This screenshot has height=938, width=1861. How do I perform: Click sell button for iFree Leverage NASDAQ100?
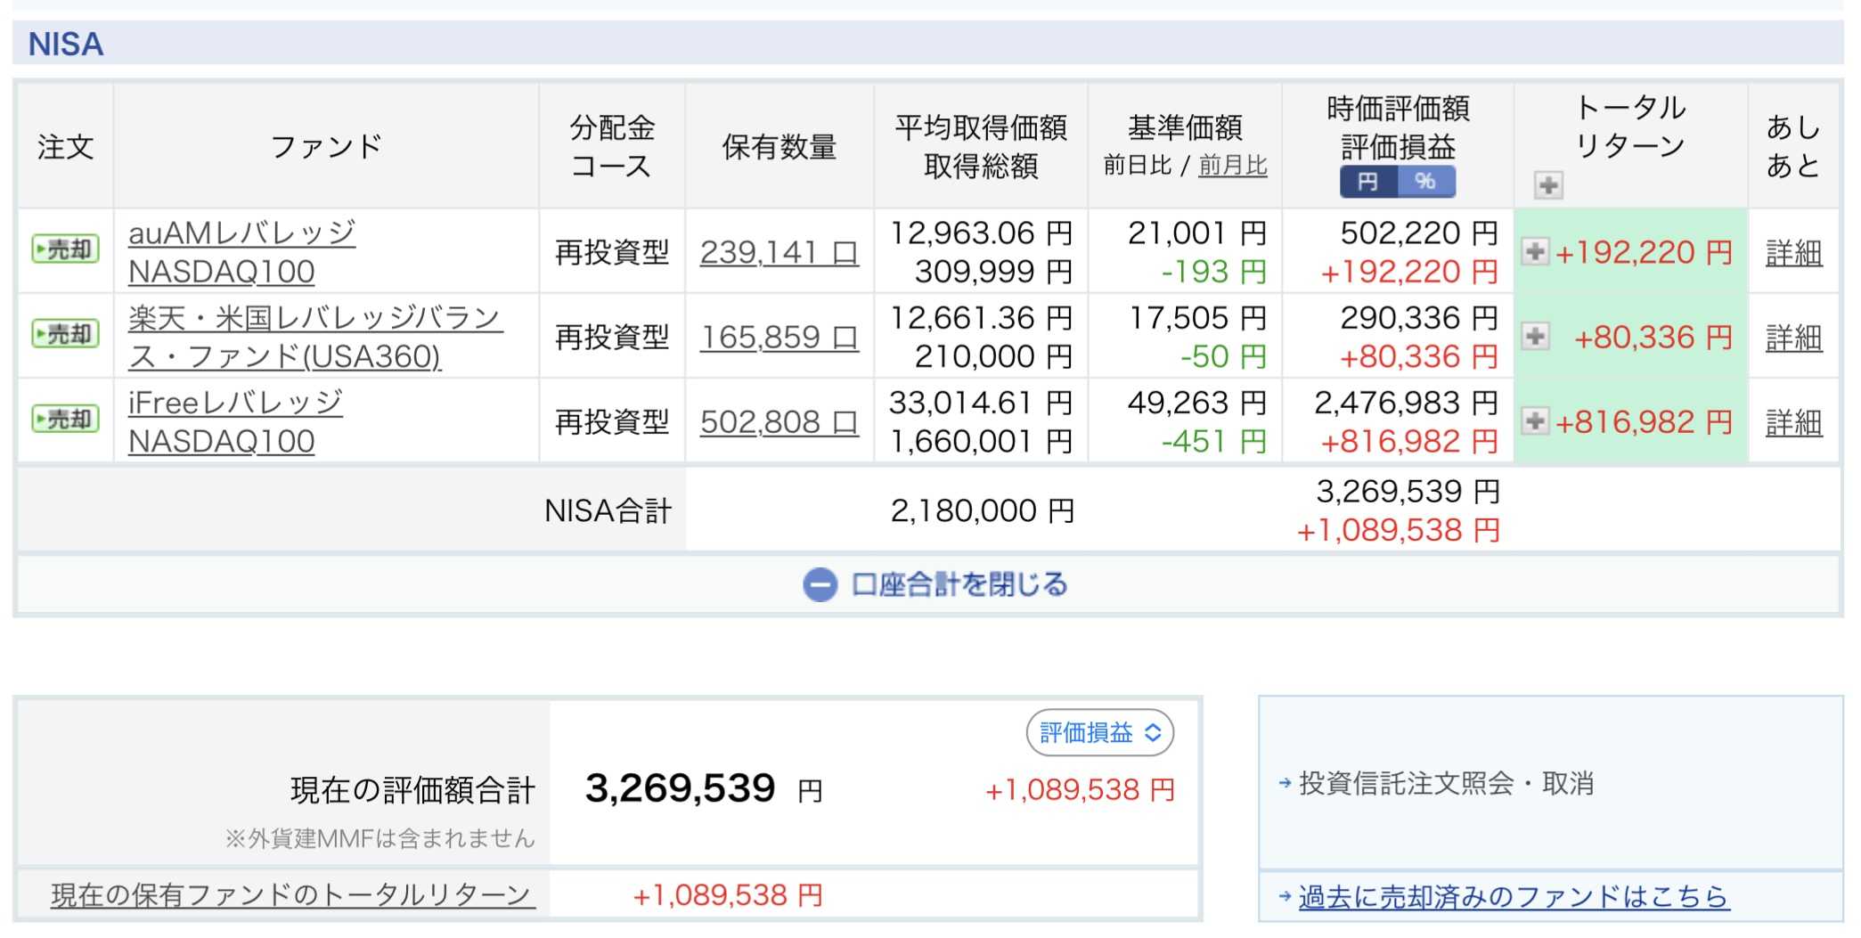(x=65, y=420)
